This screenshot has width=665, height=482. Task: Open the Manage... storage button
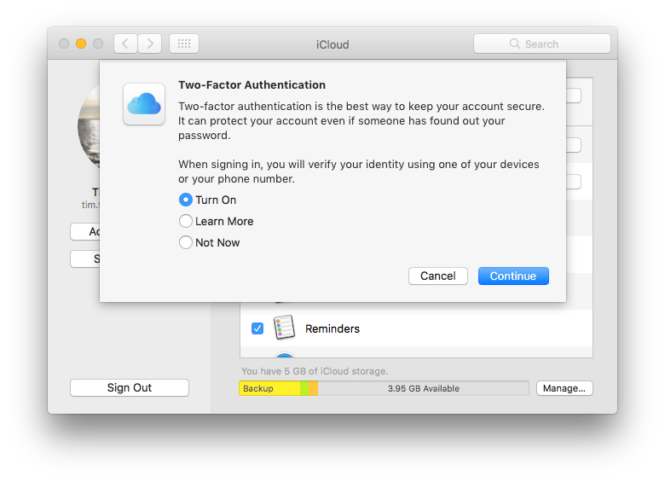[x=564, y=388]
